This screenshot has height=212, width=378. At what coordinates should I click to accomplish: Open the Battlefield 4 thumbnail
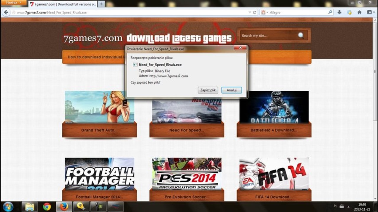tap(274, 107)
